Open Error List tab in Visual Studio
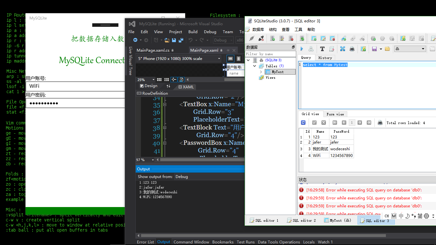Screen dimensions: 436x245 145,242
